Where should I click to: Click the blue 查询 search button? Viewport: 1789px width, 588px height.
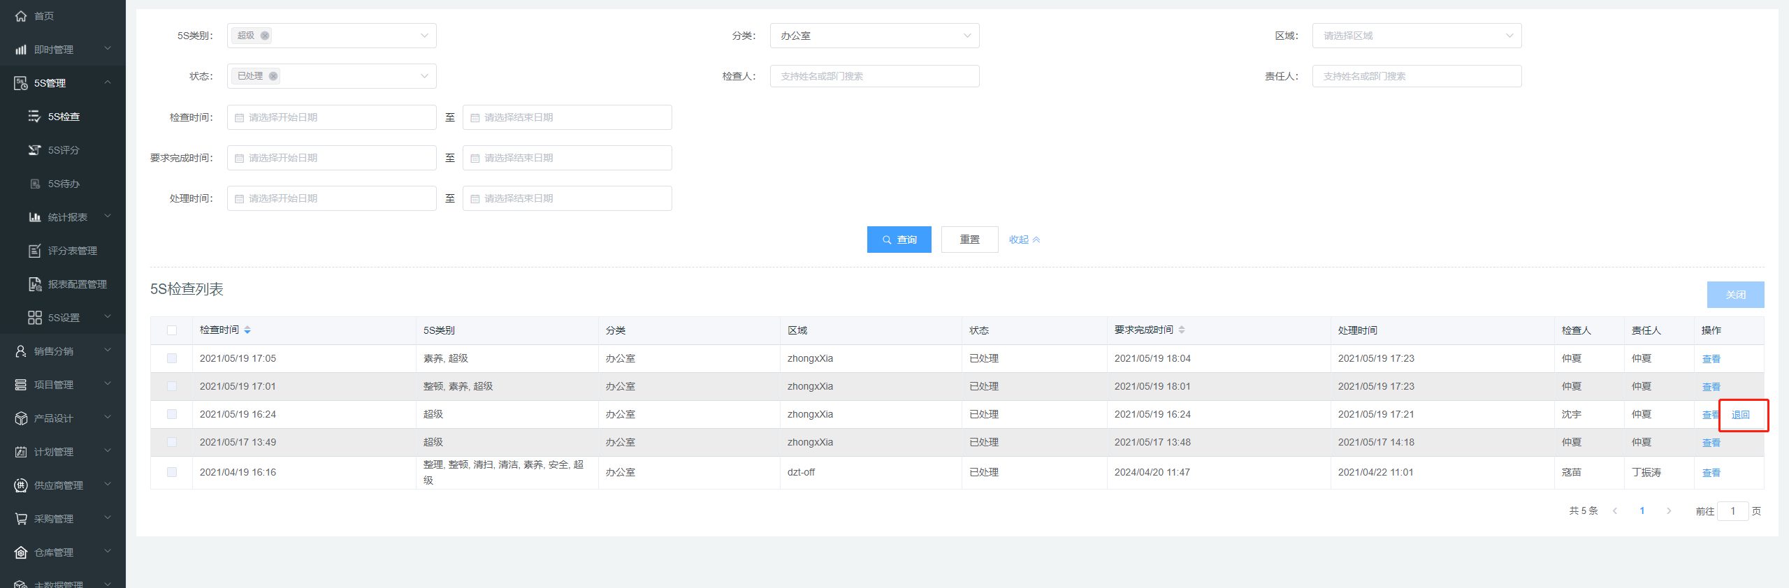(899, 240)
